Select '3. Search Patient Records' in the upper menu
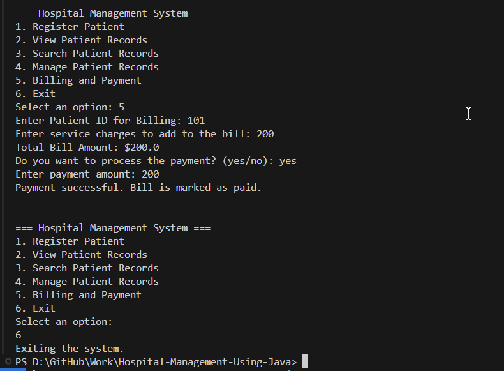Image resolution: width=504 pixels, height=371 pixels. (x=87, y=54)
